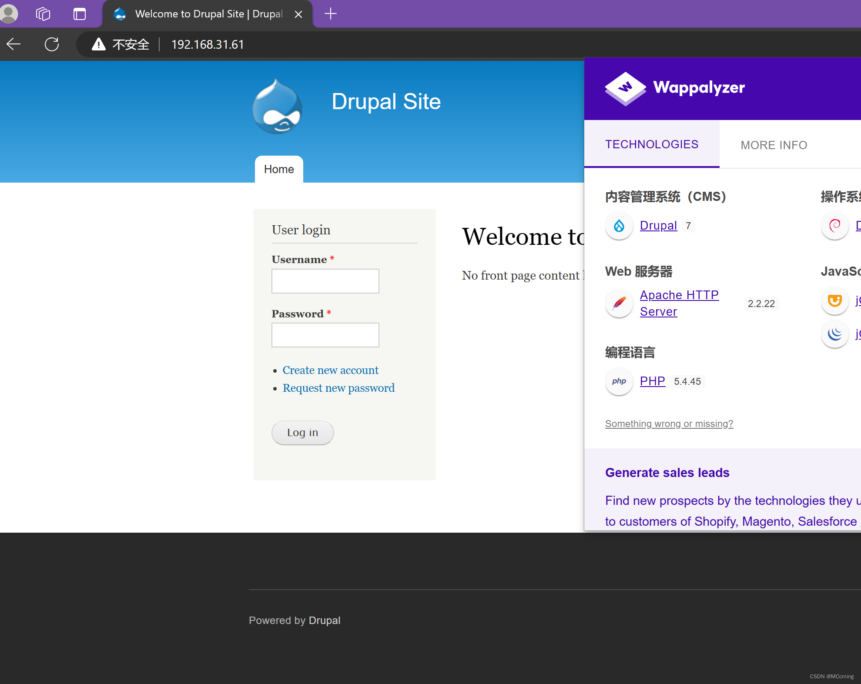Click the PHP version 5.4.45 label
The width and height of the screenshot is (861, 684).
click(x=687, y=381)
